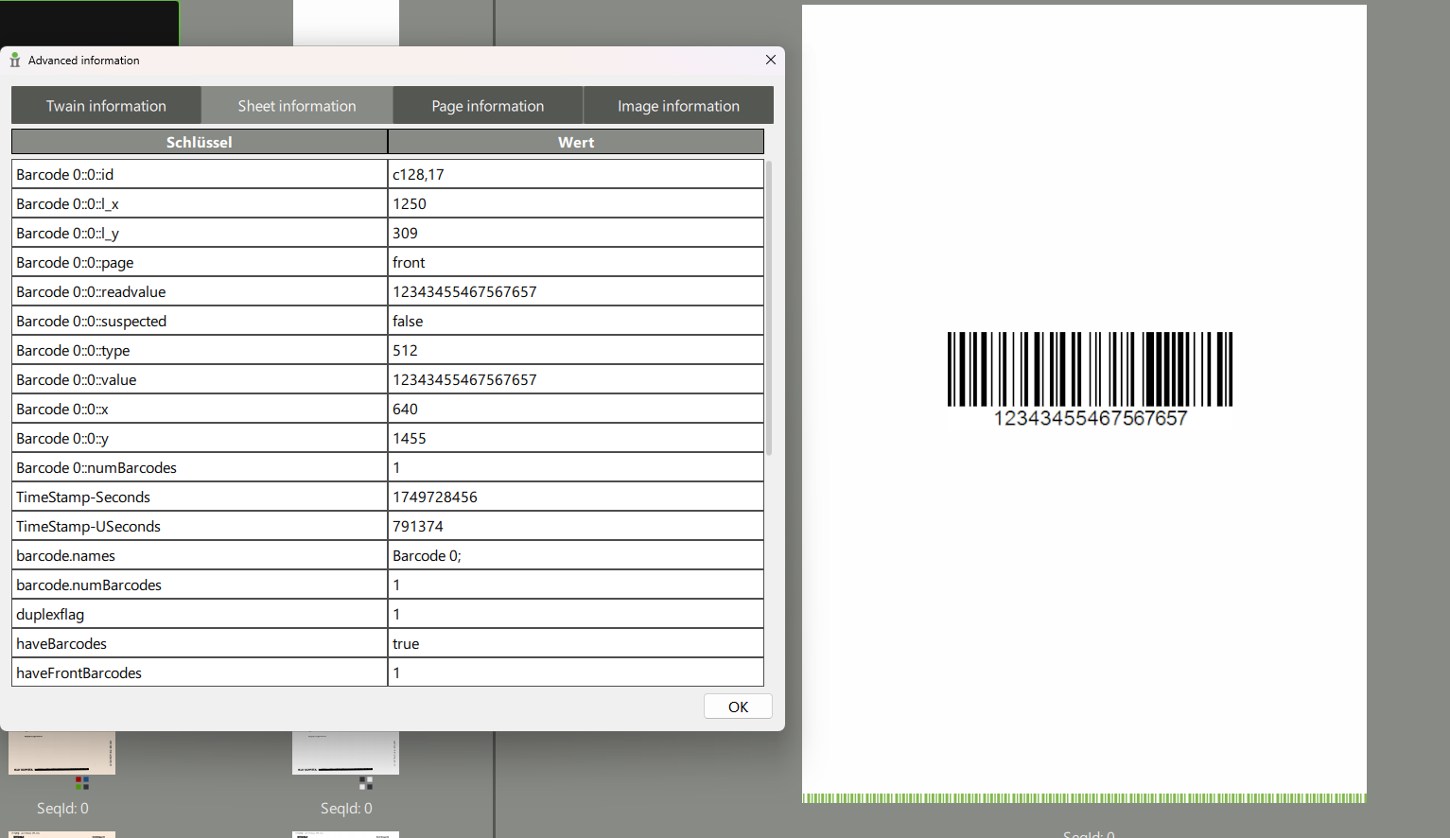
Task: Select the Barcode 0::0::id key cell
Action: pos(200,174)
